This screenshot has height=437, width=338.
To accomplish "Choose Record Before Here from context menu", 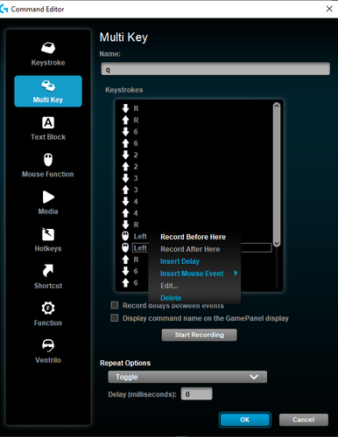I will (193, 237).
